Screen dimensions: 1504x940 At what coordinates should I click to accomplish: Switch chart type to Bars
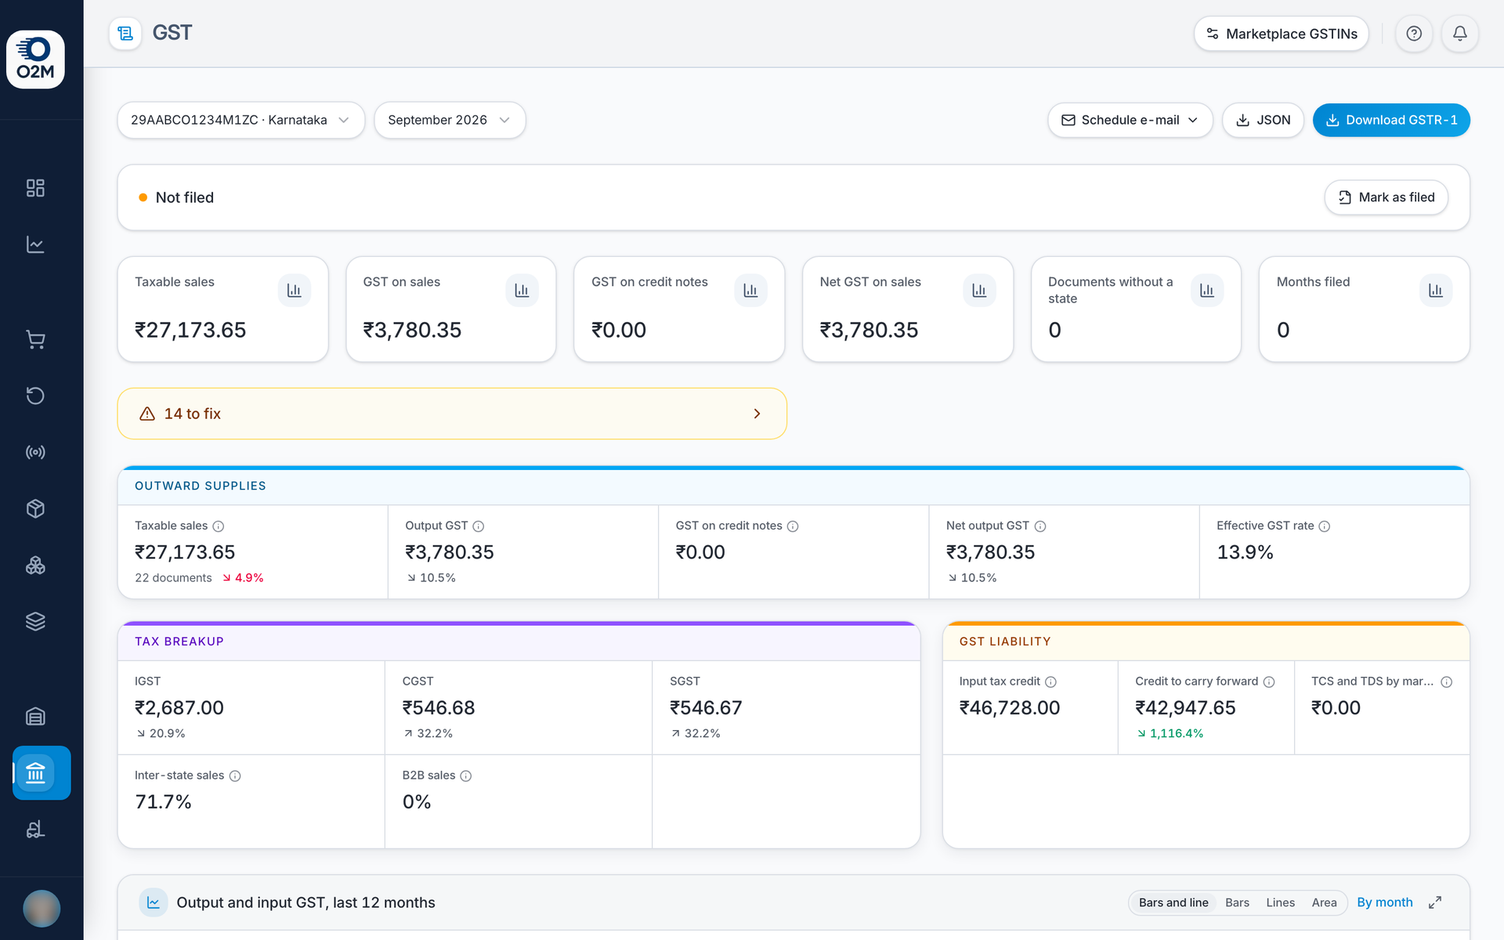[1237, 902]
